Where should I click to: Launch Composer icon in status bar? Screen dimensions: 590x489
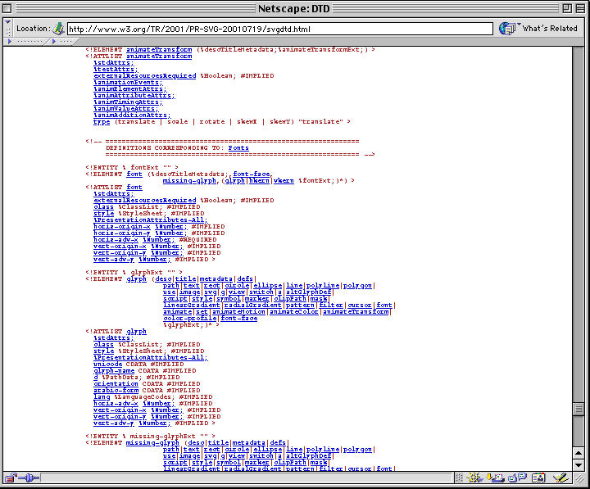click(561, 478)
